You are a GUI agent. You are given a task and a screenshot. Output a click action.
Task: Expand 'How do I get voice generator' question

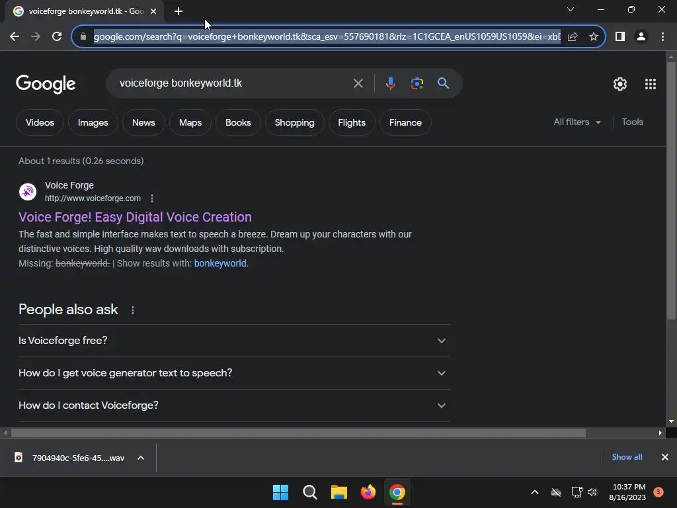coord(234,373)
